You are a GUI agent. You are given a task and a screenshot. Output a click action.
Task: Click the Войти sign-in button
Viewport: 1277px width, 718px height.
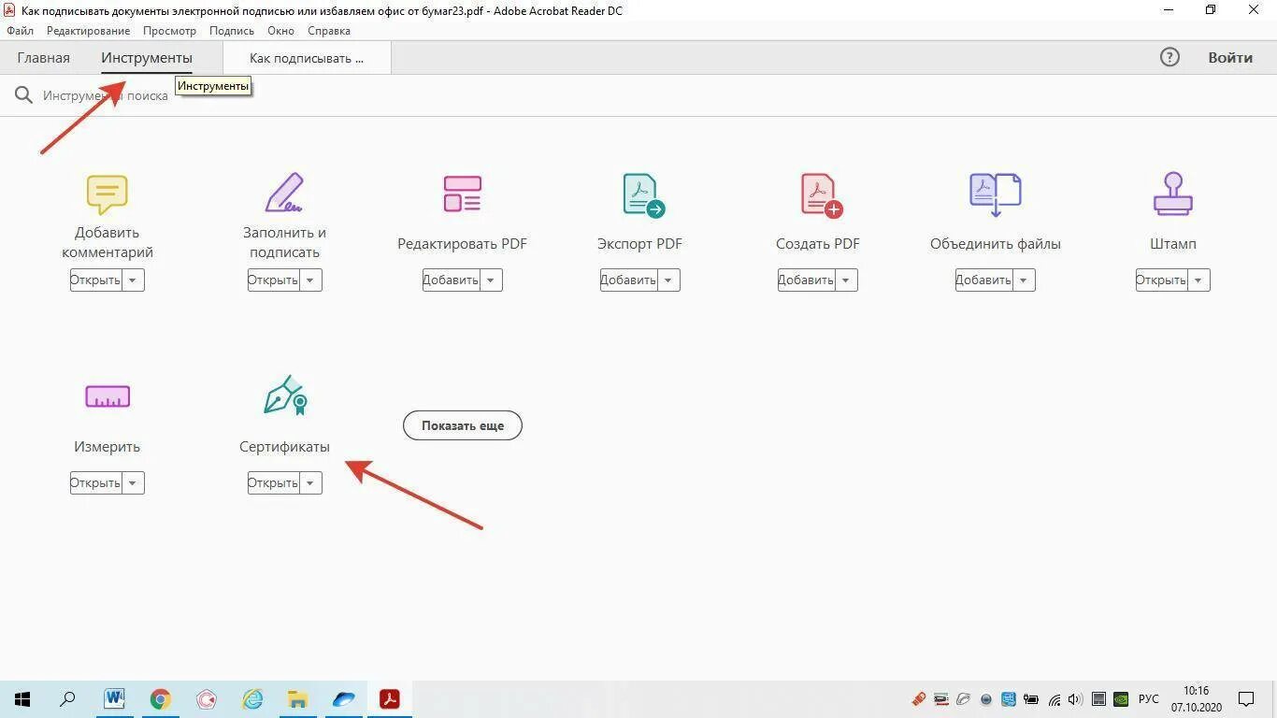tap(1230, 57)
